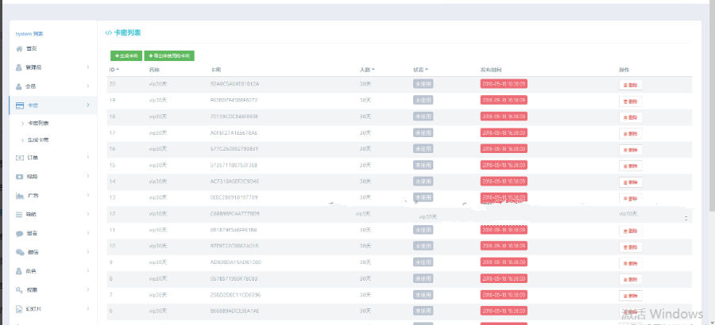Screen dimensions: 715x325
Task: Expand the 幻灯片 menu chevron
Action: (88, 308)
